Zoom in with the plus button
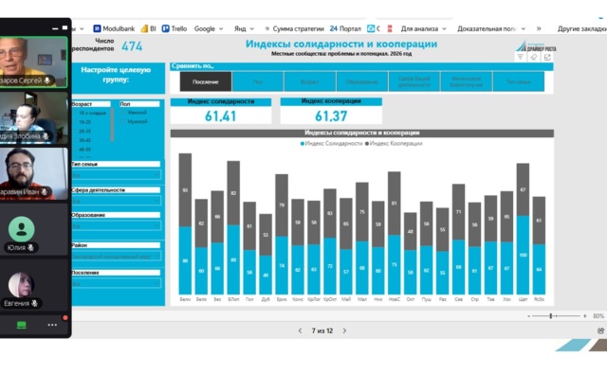Image resolution: width=607 pixels, height=374 pixels. [x=584, y=316]
